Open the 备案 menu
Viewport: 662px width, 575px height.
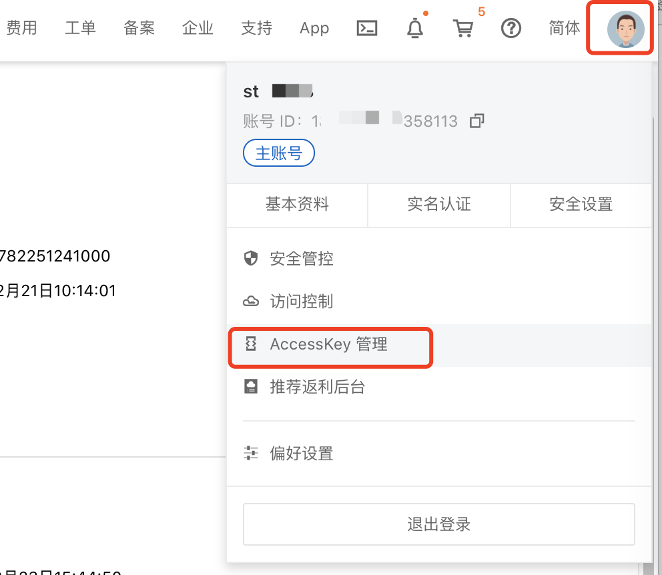pyautogui.click(x=139, y=28)
